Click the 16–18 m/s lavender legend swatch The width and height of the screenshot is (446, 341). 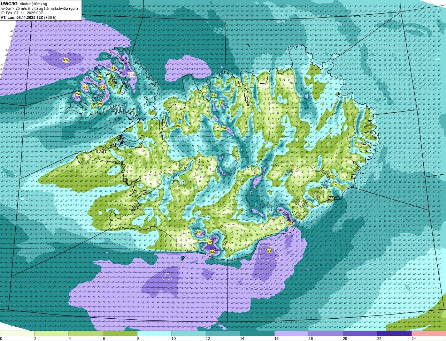pos(292,333)
